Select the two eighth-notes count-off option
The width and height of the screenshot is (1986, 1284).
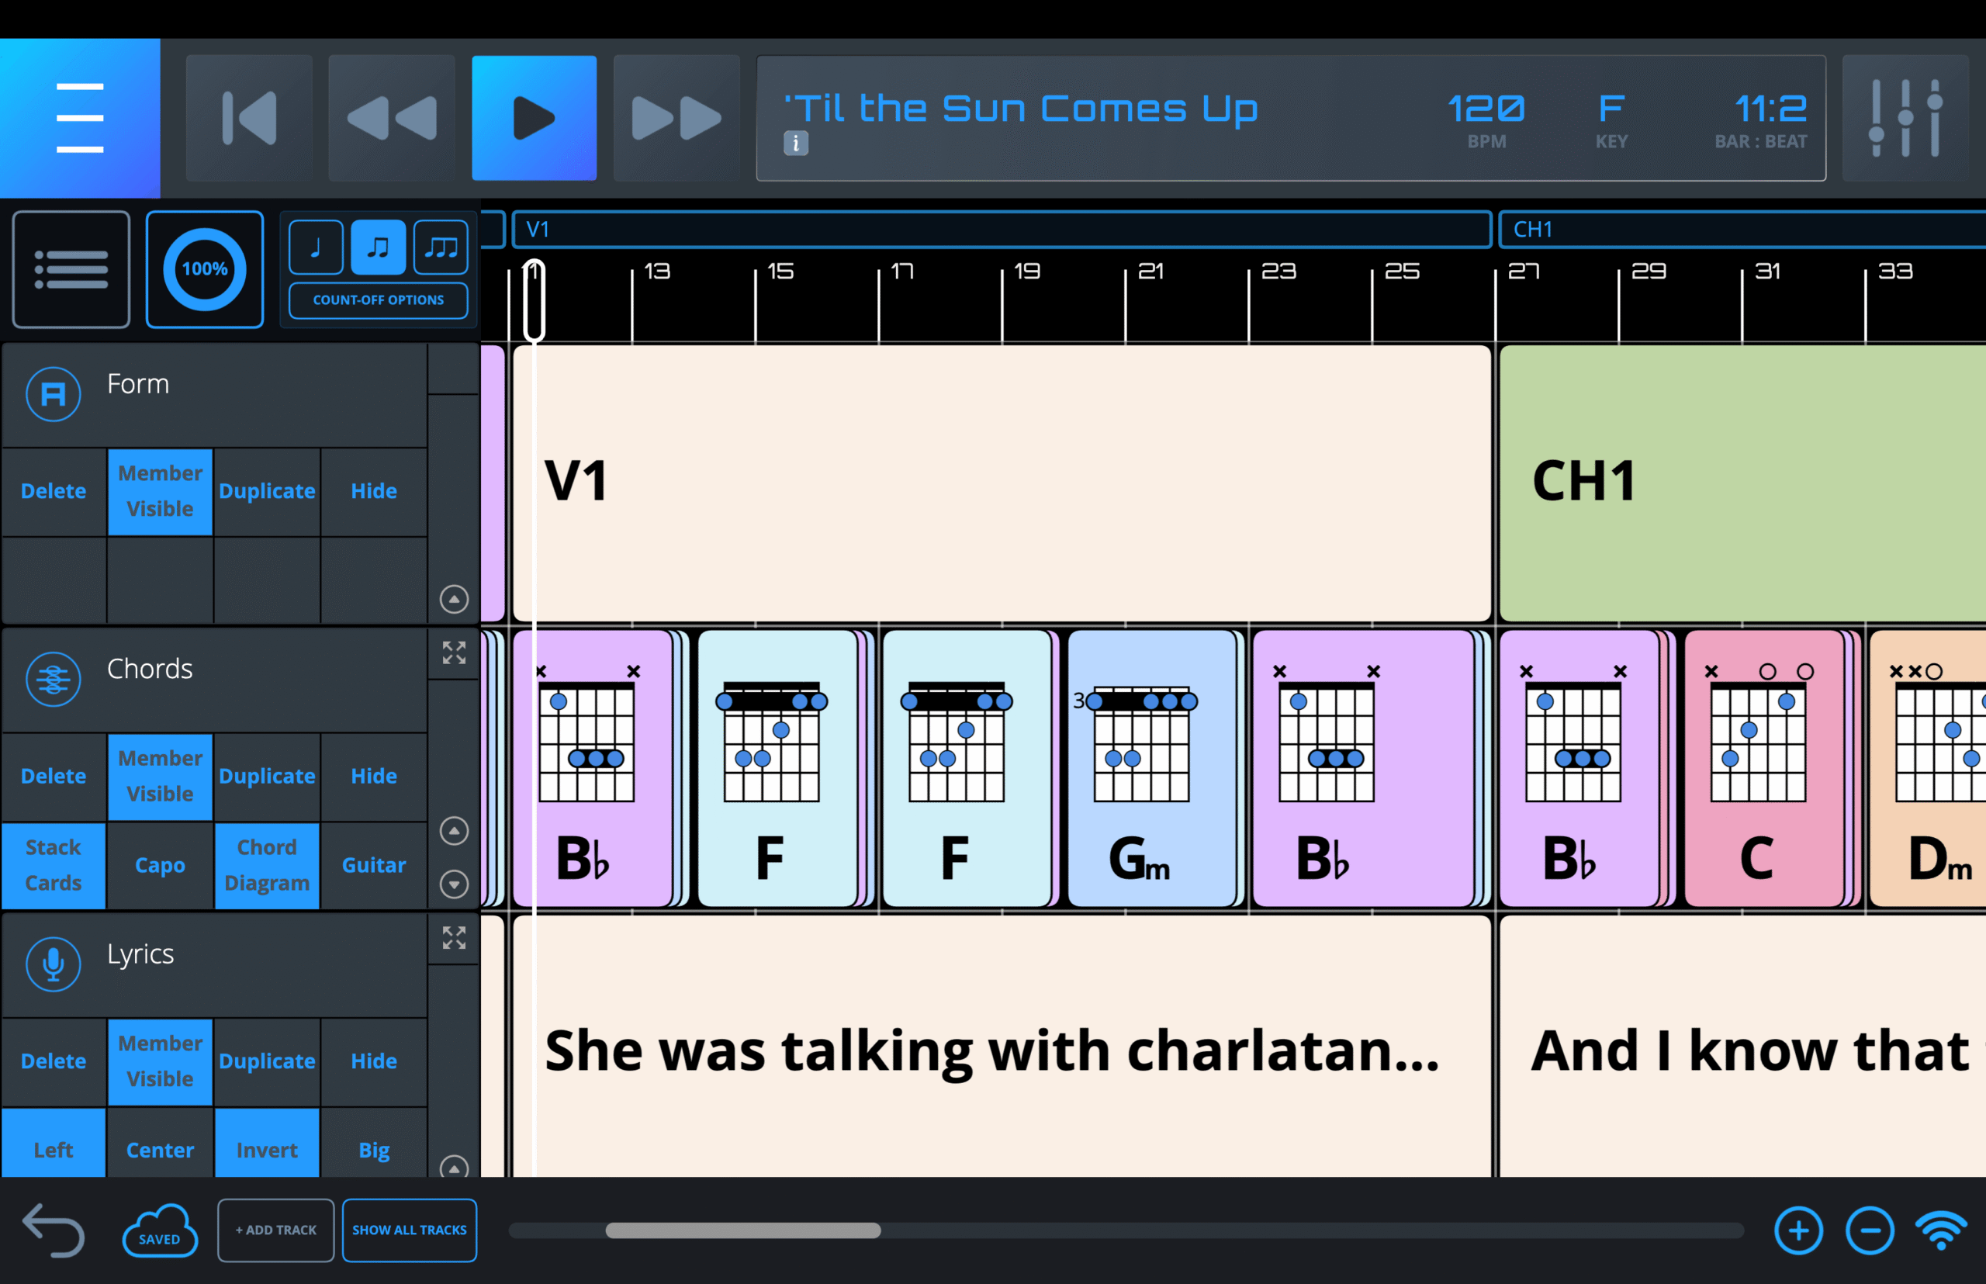coord(379,247)
